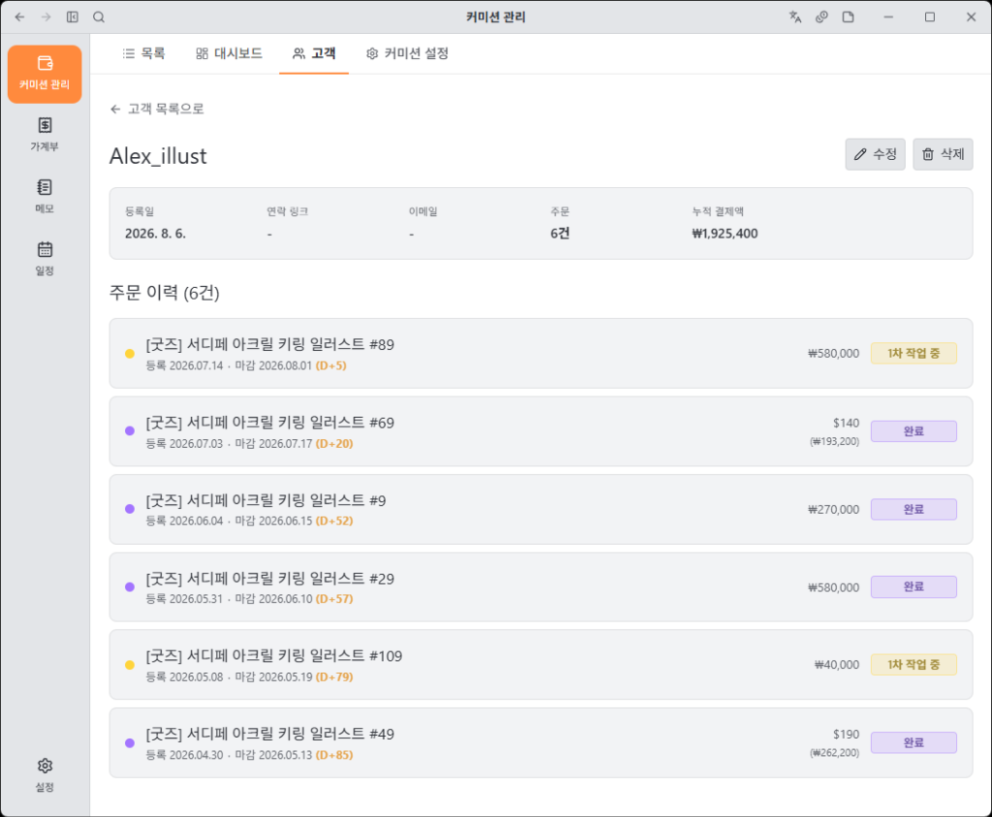The image size is (992, 817).
Task: Click the yellow status dot of order #89
Action: (x=130, y=354)
